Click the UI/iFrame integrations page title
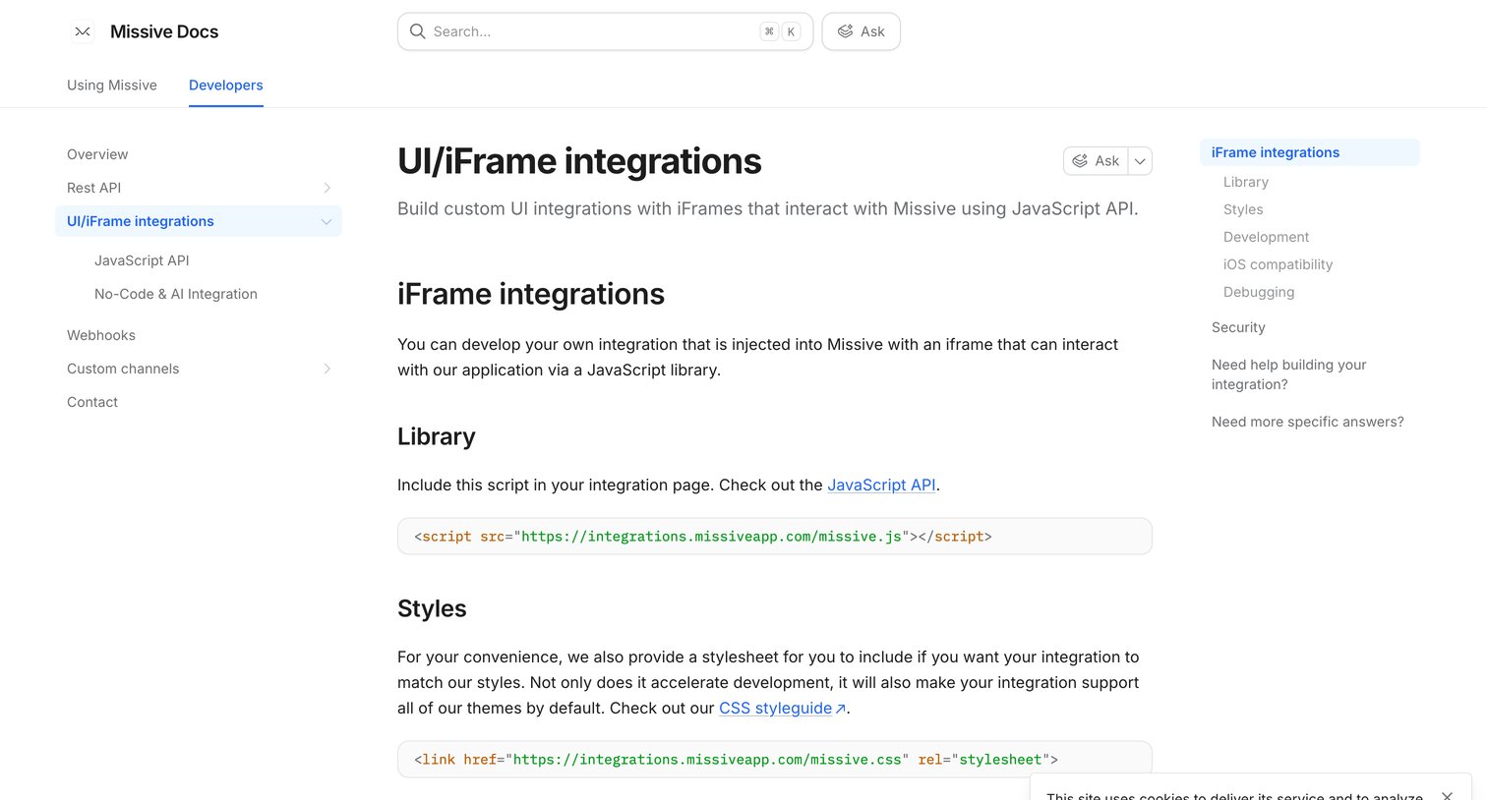 point(579,161)
